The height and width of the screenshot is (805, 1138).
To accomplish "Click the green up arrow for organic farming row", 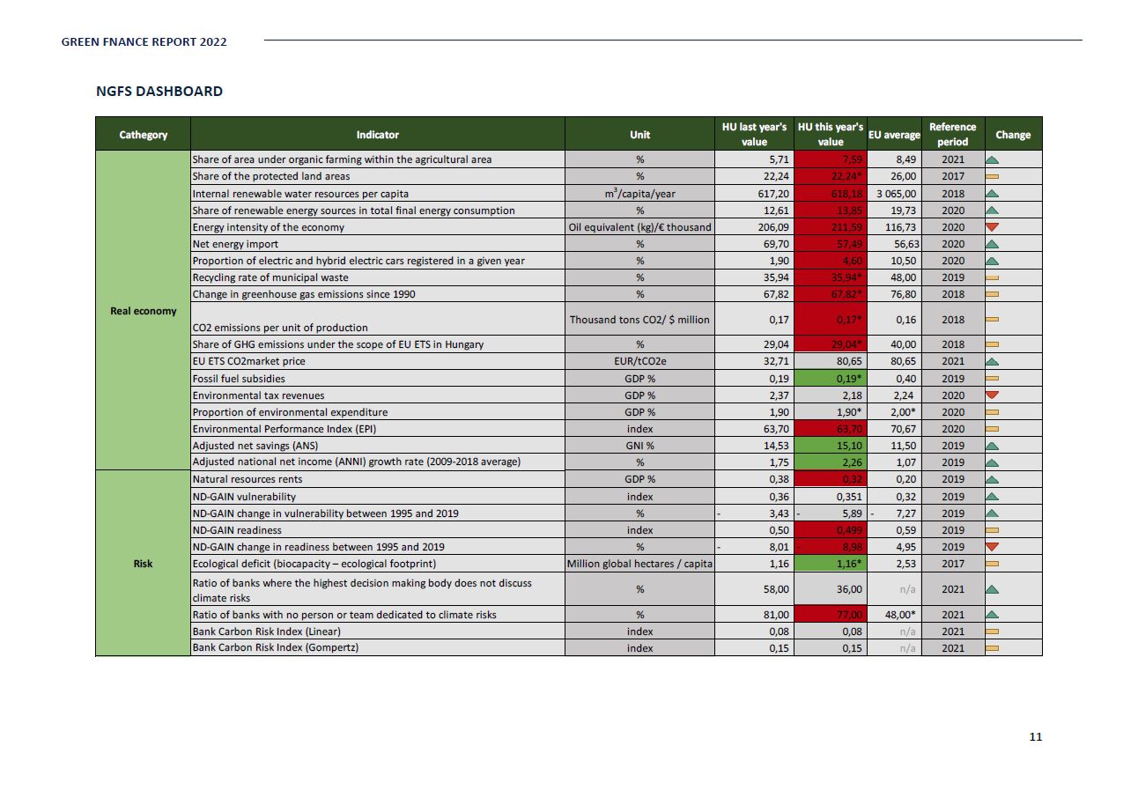I will [x=992, y=159].
